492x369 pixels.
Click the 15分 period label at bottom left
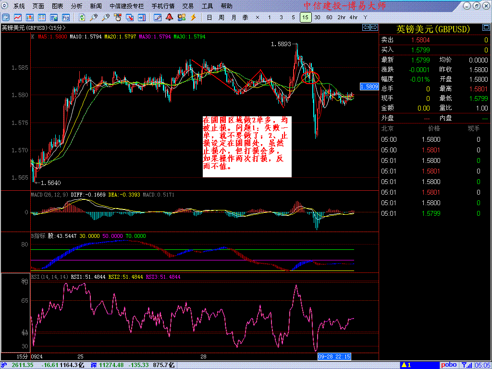22,357
